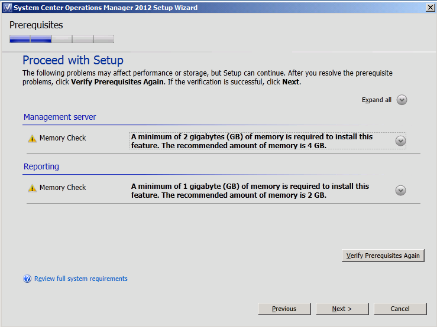Click the Setup Wizard title bar icon
Viewport: 437px width, 327px height.
point(8,8)
